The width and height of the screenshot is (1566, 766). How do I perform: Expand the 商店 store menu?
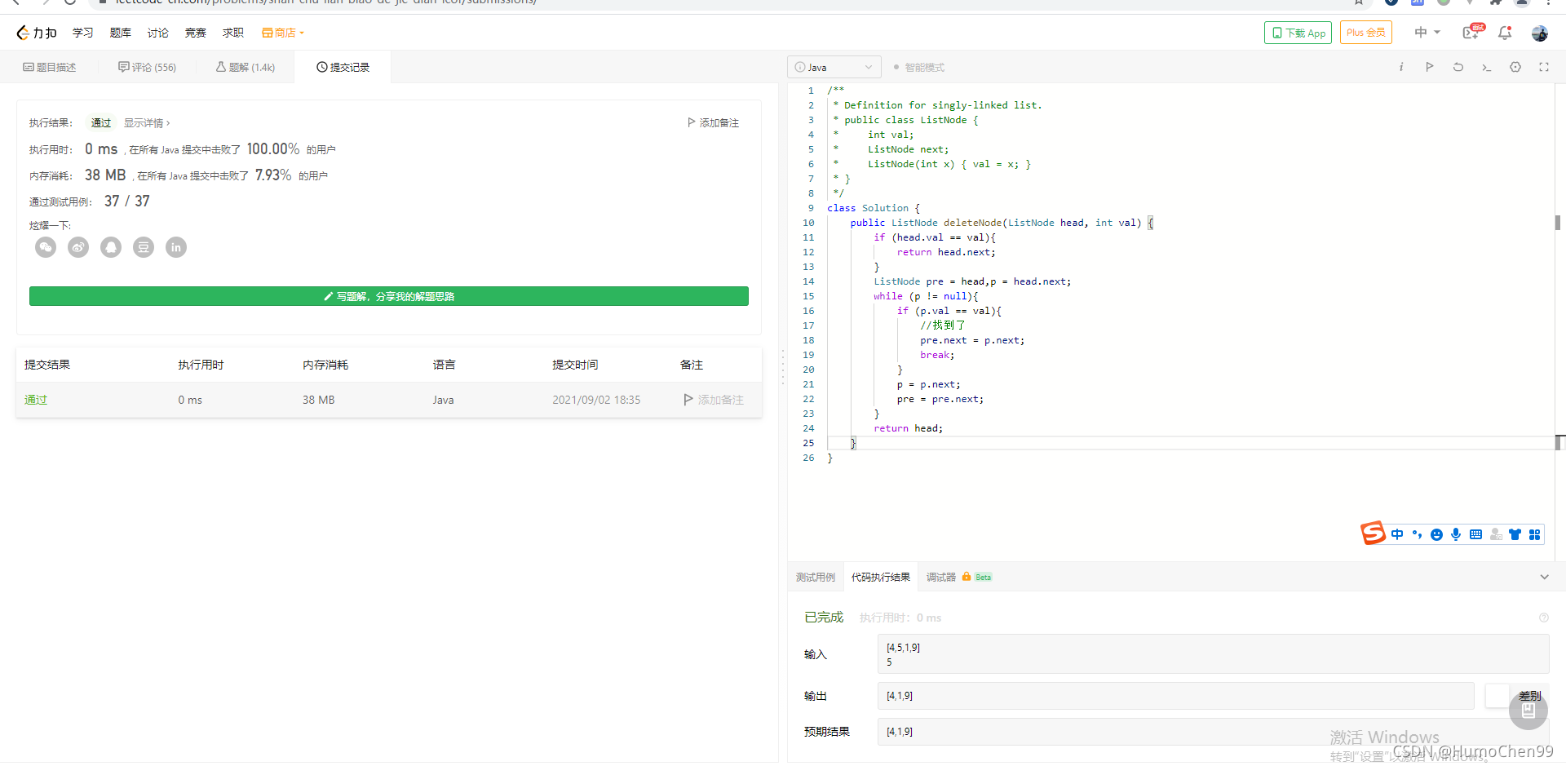[x=283, y=33]
